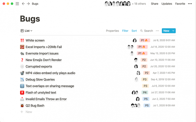Click the plus icon to add new row

(22, 112)
